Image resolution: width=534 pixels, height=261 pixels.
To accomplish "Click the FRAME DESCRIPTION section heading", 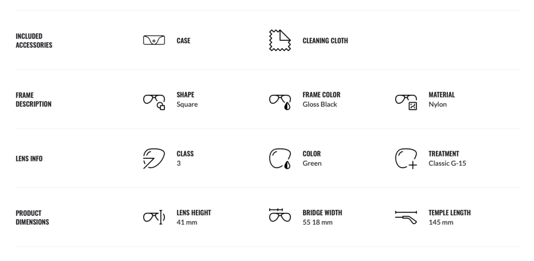I will tap(33, 100).
